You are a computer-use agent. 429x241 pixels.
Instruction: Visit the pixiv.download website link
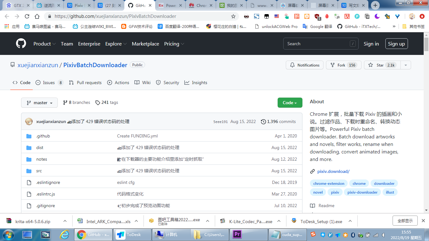(x=333, y=171)
